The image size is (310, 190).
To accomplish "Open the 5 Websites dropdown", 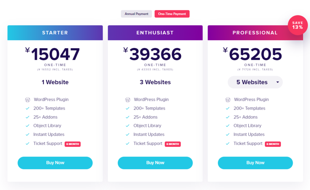I will pos(252,82).
